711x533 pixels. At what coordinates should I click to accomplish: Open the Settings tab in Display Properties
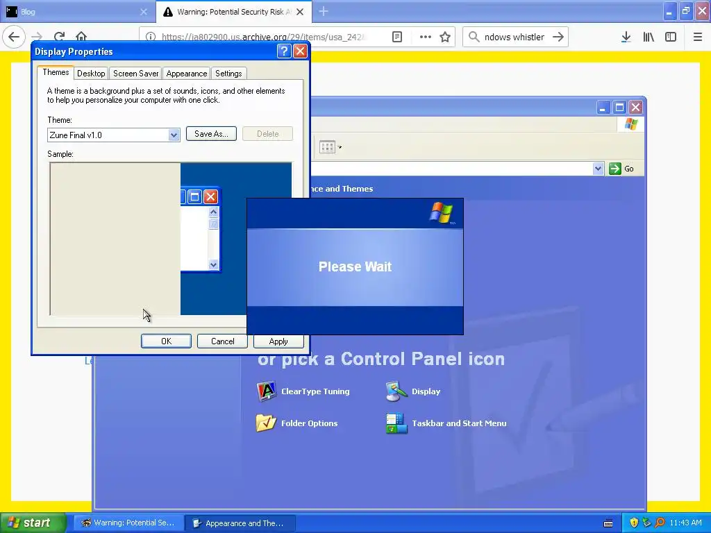tap(228, 74)
